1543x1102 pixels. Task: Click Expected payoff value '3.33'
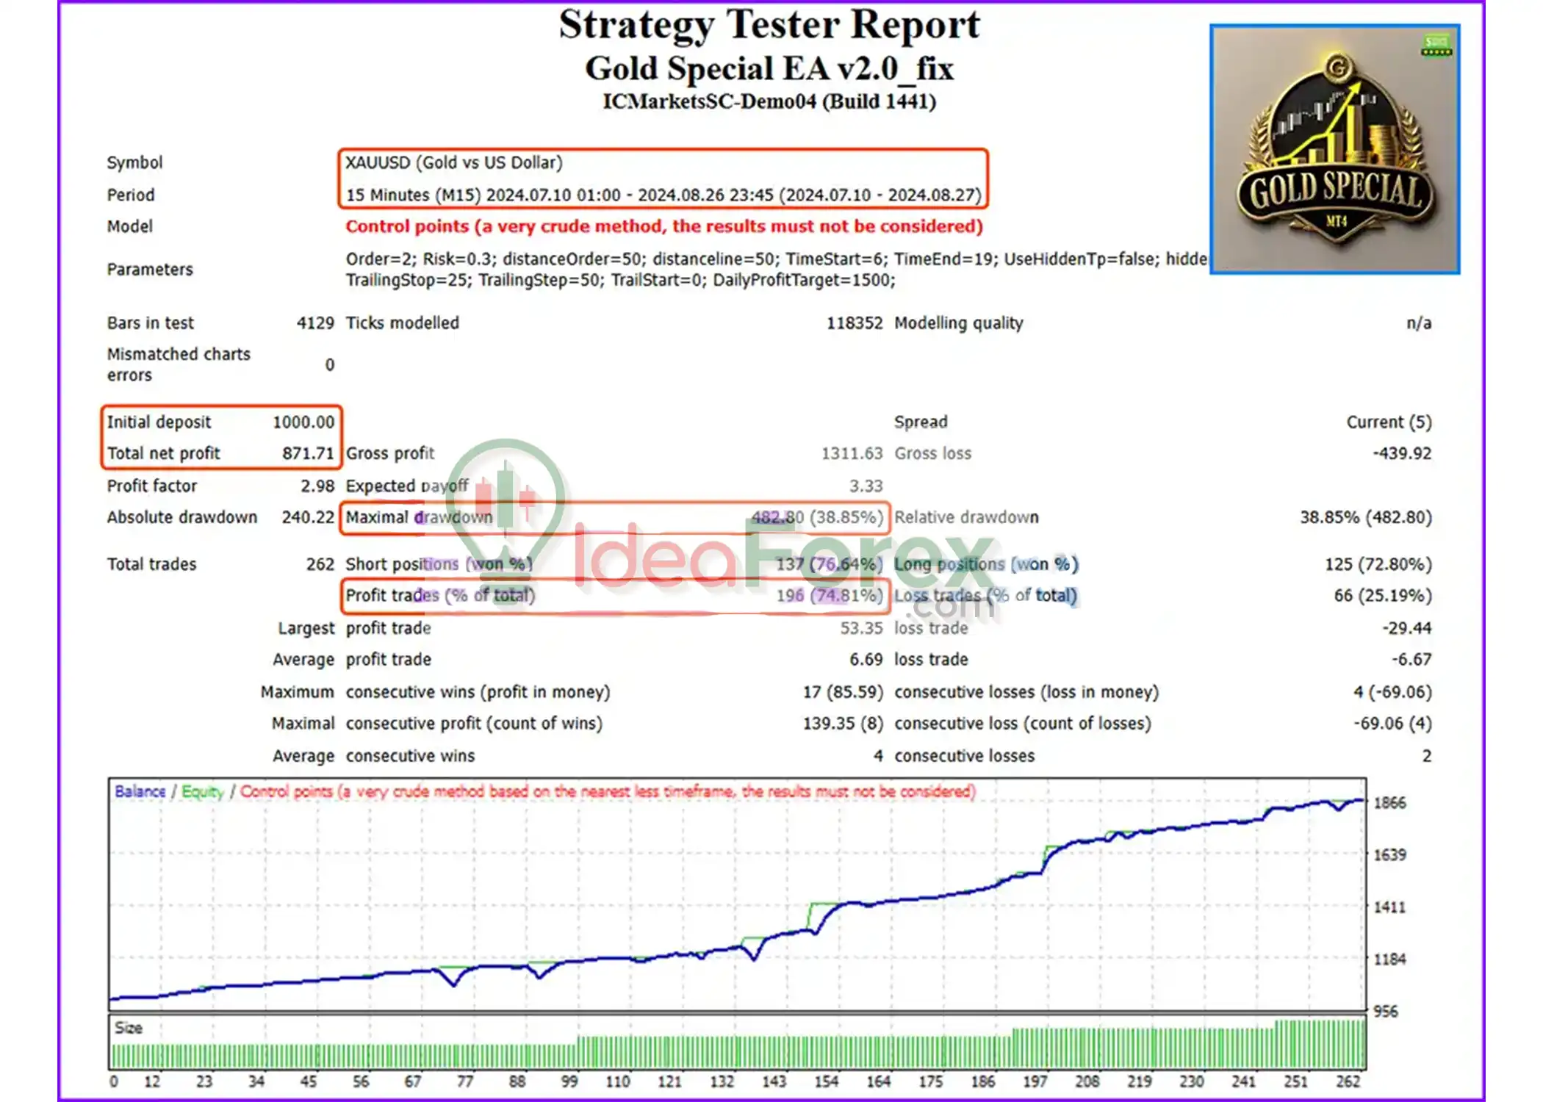[x=866, y=486]
